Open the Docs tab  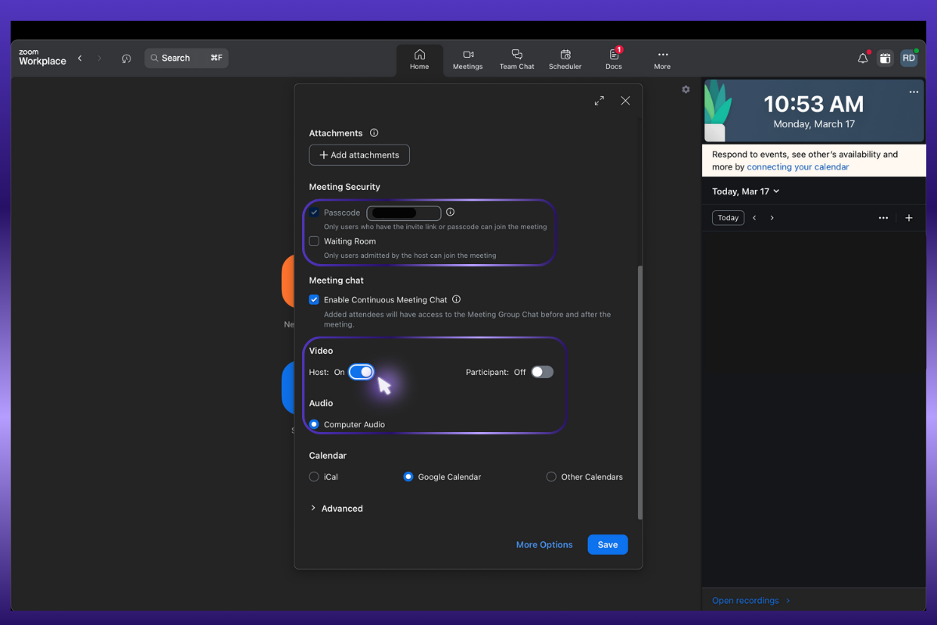[614, 59]
